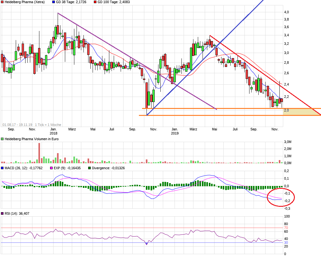The image size is (321, 257).
Task: Click the red Heidelberg Pharma (Xetra) legend square
Action: tap(2, 2)
